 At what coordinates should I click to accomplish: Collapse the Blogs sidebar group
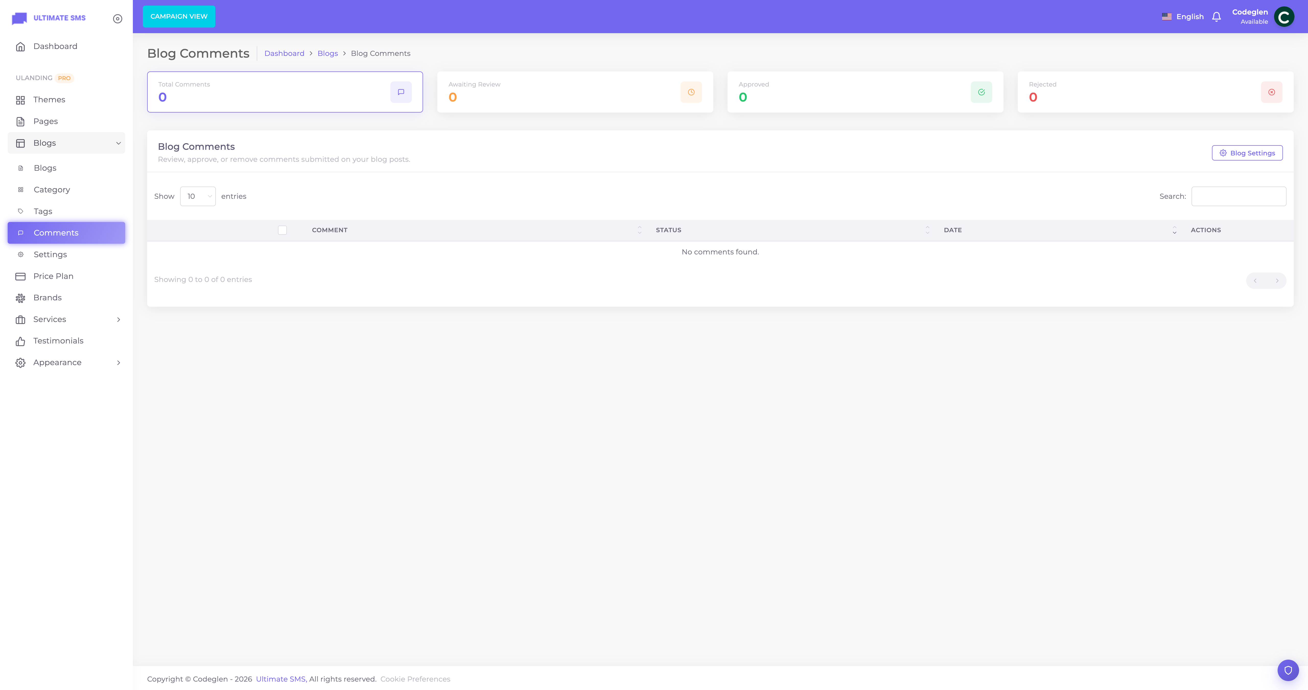tap(66, 143)
